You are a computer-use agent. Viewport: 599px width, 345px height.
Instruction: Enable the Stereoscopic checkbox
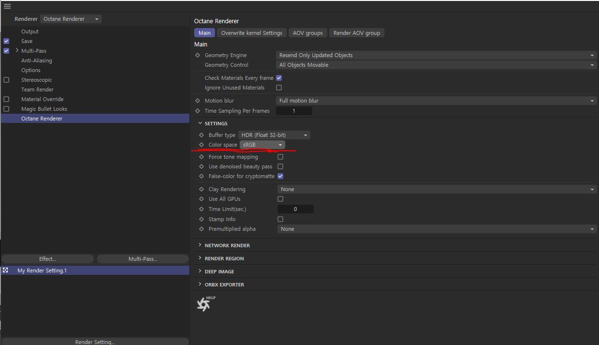(6, 80)
